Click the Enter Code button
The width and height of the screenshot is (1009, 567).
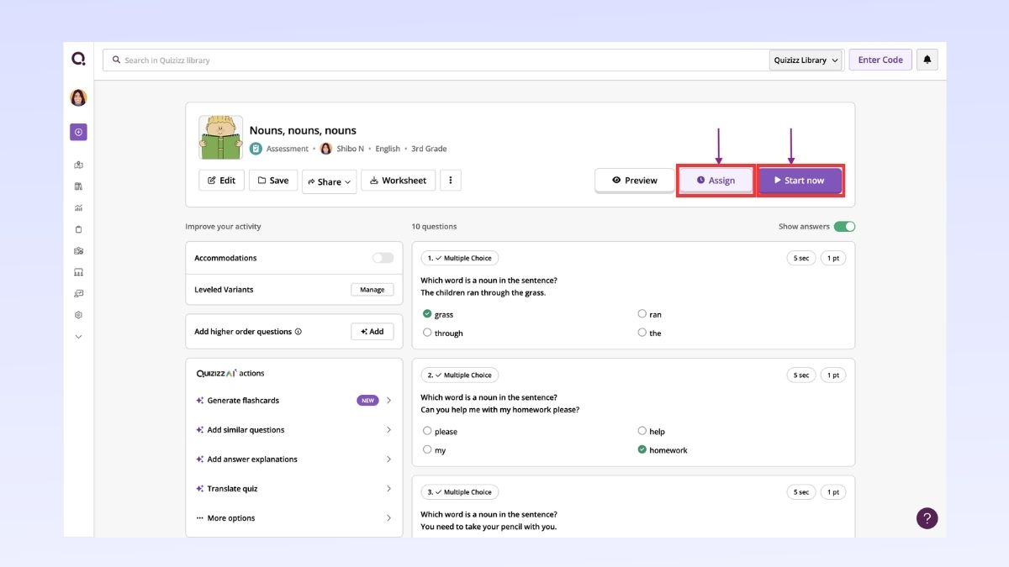coord(880,60)
